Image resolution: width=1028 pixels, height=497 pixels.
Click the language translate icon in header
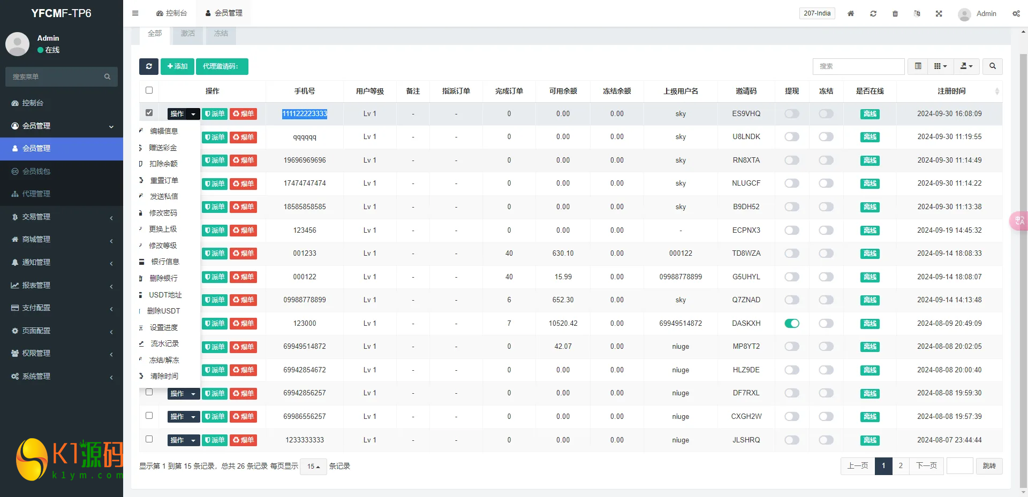pyautogui.click(x=917, y=13)
